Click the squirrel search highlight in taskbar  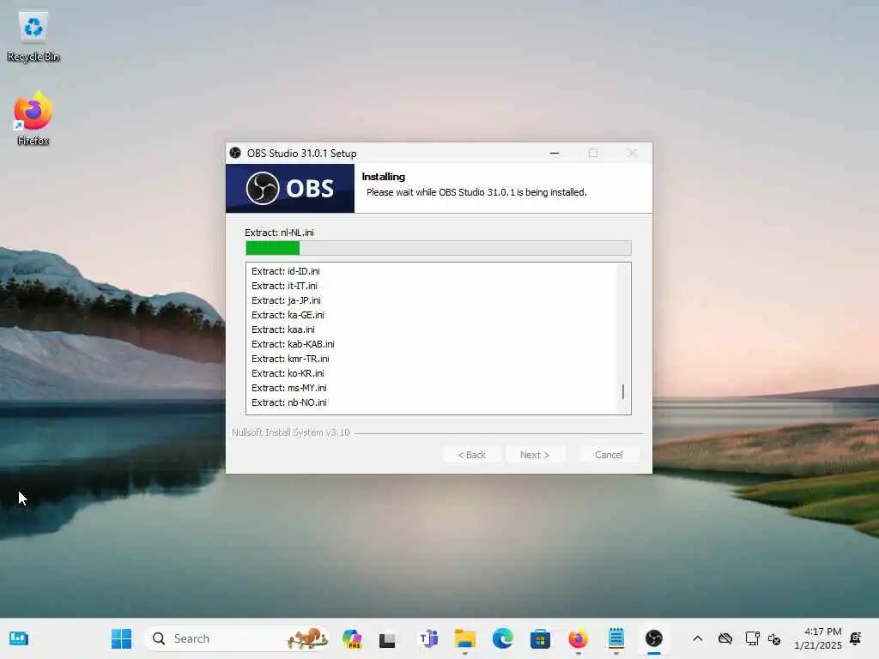[x=306, y=638]
